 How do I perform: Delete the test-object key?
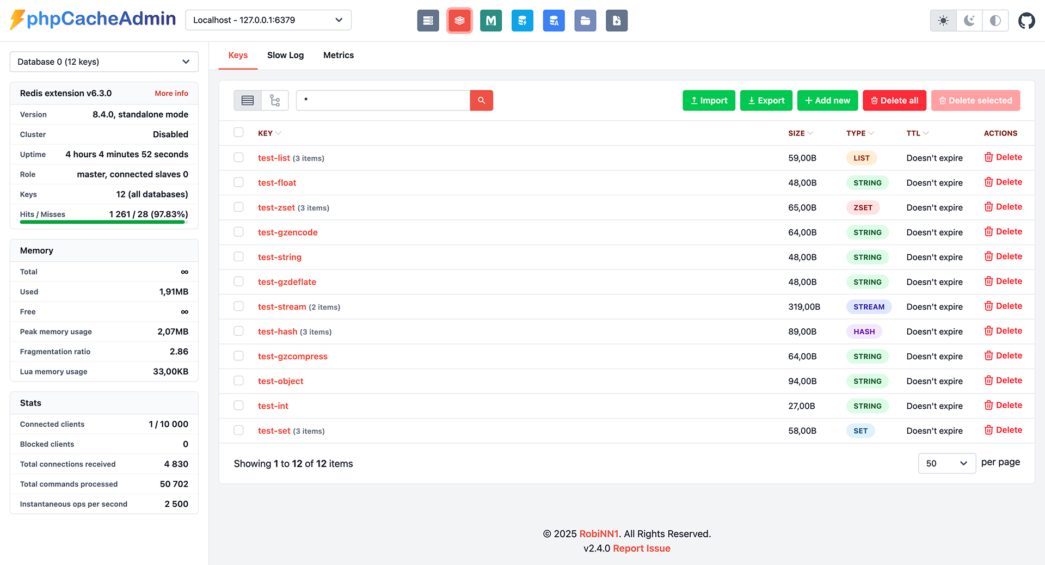click(1003, 380)
